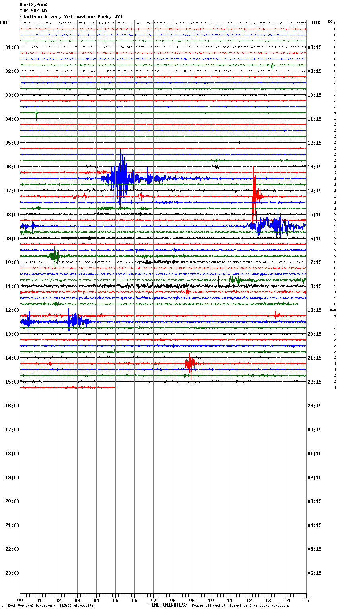Click the "02:15" UTC time label
The image size is (338, 611).
[315, 478]
